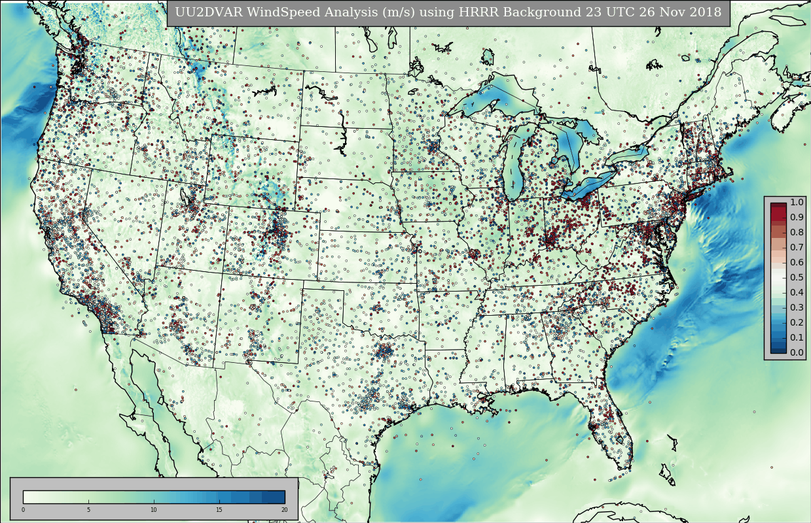Click the 0.5 label on the vertical colorbar
811x523 pixels.
(797, 278)
